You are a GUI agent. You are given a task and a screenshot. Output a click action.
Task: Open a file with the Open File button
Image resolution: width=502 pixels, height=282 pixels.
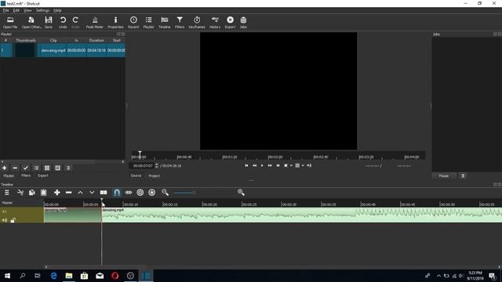point(10,23)
